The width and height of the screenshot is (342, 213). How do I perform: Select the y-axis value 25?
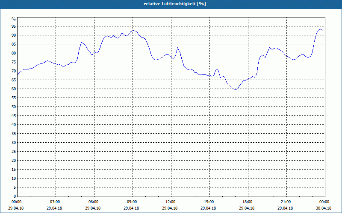(14, 152)
